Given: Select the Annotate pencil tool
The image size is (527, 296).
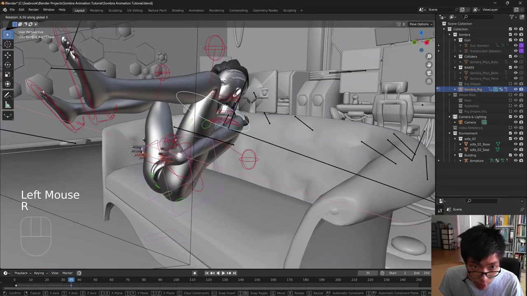Looking at the screenshot, I should pos(7,95).
